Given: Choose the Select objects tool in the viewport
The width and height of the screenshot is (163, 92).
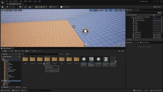Looking at the screenshot, I should click(x=91, y=10).
